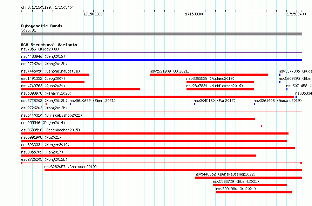Click end marker of nsv955546 (Dogan2014) line

click(262, 126)
